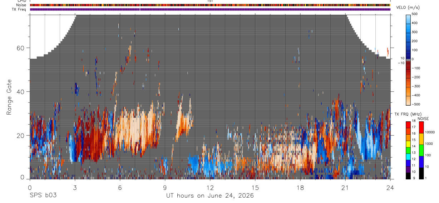Screen dimensions: 439x203
Task: Click the UT hours on June 24 title
Action: click(210, 196)
